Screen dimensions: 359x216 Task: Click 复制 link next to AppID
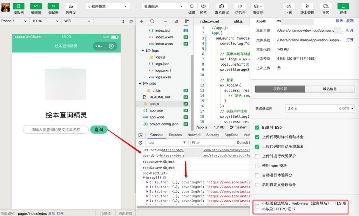[x=350, y=21]
